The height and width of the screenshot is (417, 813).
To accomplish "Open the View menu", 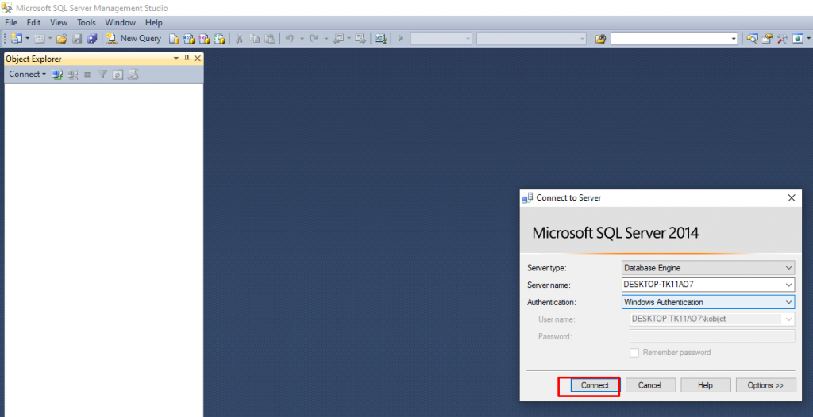I will point(59,22).
